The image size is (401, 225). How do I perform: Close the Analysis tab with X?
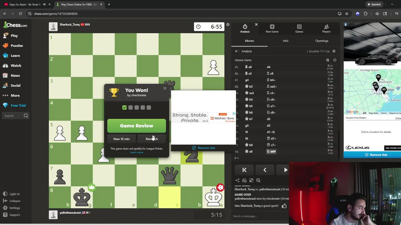256,24
